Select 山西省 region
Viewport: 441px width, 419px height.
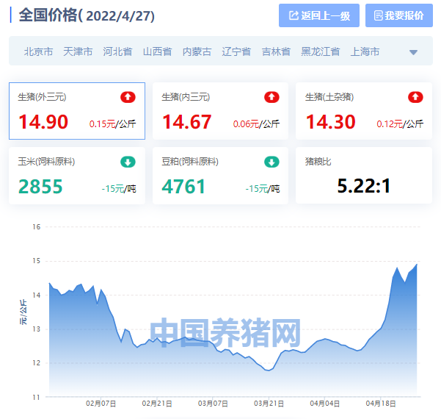pyautogui.click(x=157, y=51)
